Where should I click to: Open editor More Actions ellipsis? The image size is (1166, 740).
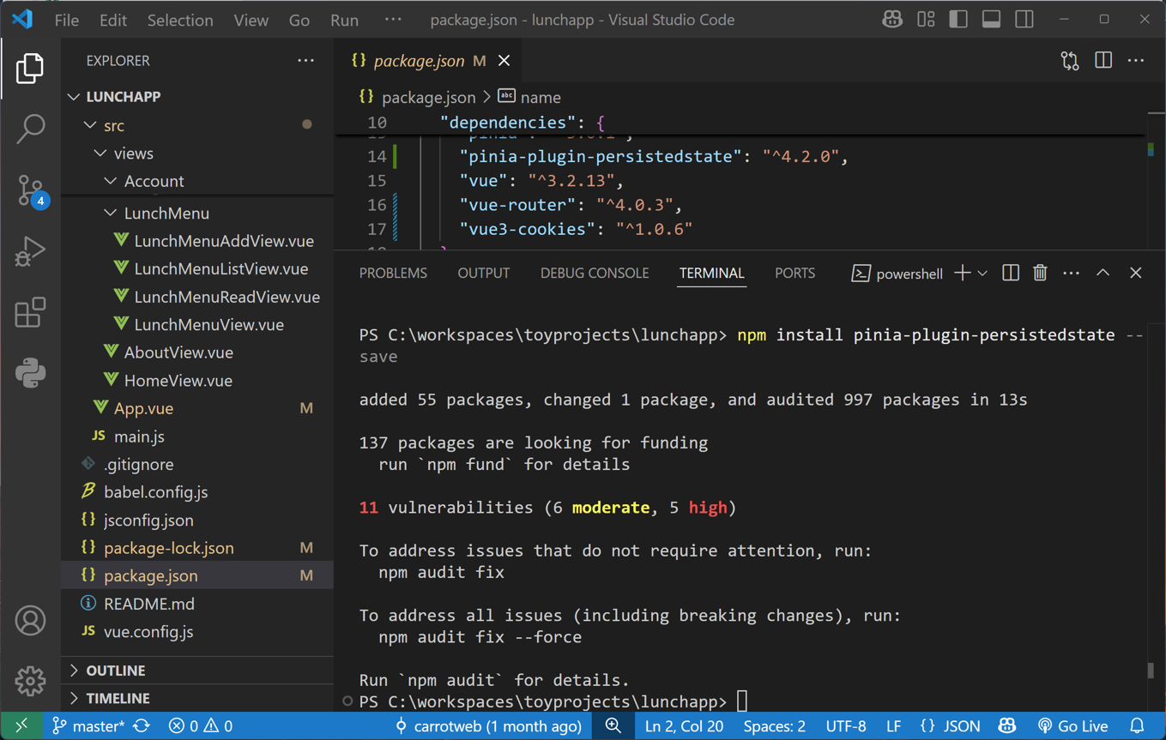pyautogui.click(x=1136, y=61)
